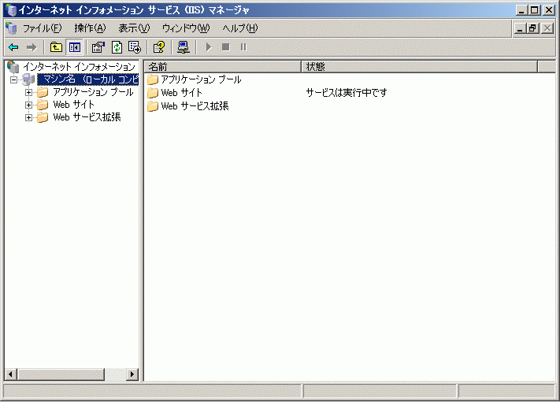Maximize the IIS Manager window
Image resolution: width=560 pixels, height=403 pixels.
pyautogui.click(x=535, y=10)
